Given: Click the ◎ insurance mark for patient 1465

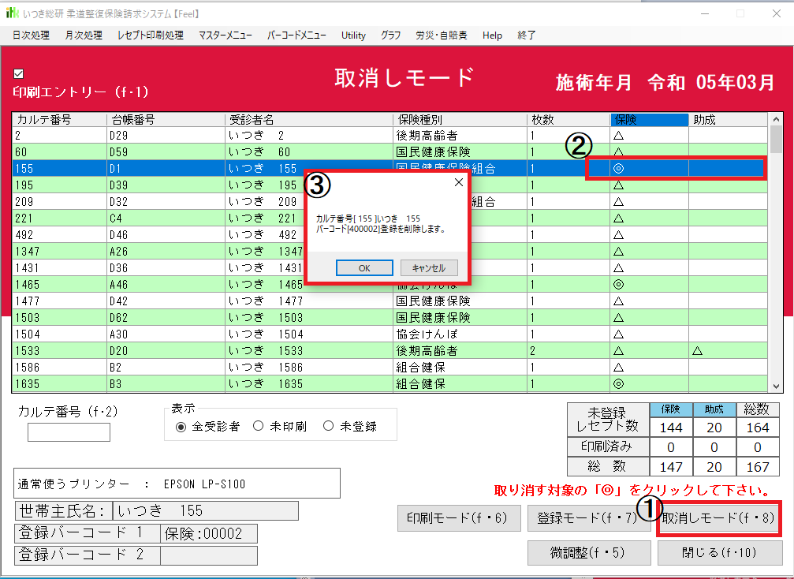Looking at the screenshot, I should click(x=618, y=285).
